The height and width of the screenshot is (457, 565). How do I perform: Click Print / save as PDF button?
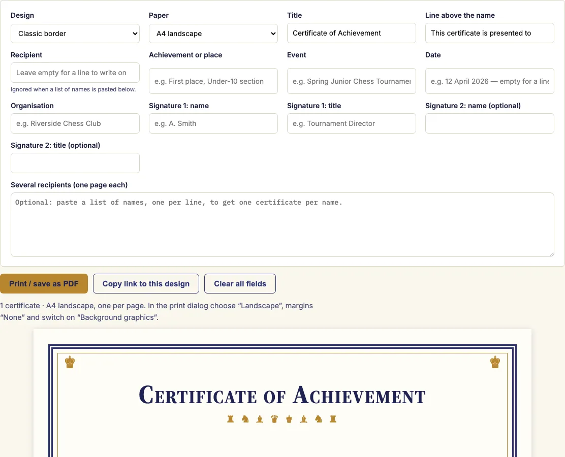44,284
